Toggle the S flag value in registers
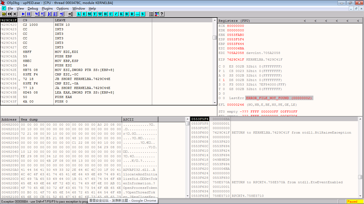364x204 pixels. (224, 84)
